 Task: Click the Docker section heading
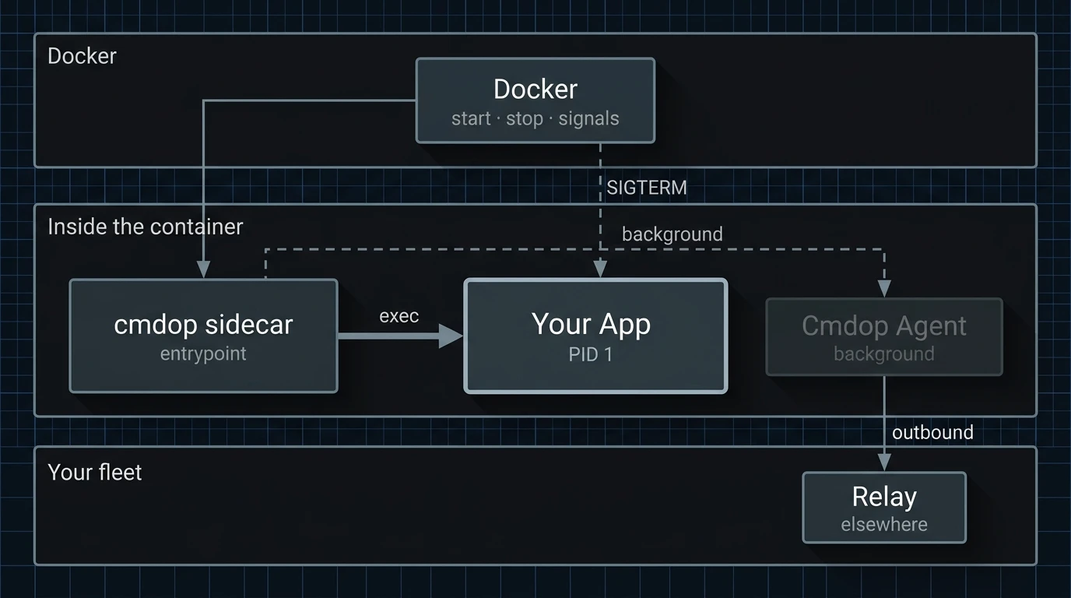(x=82, y=56)
